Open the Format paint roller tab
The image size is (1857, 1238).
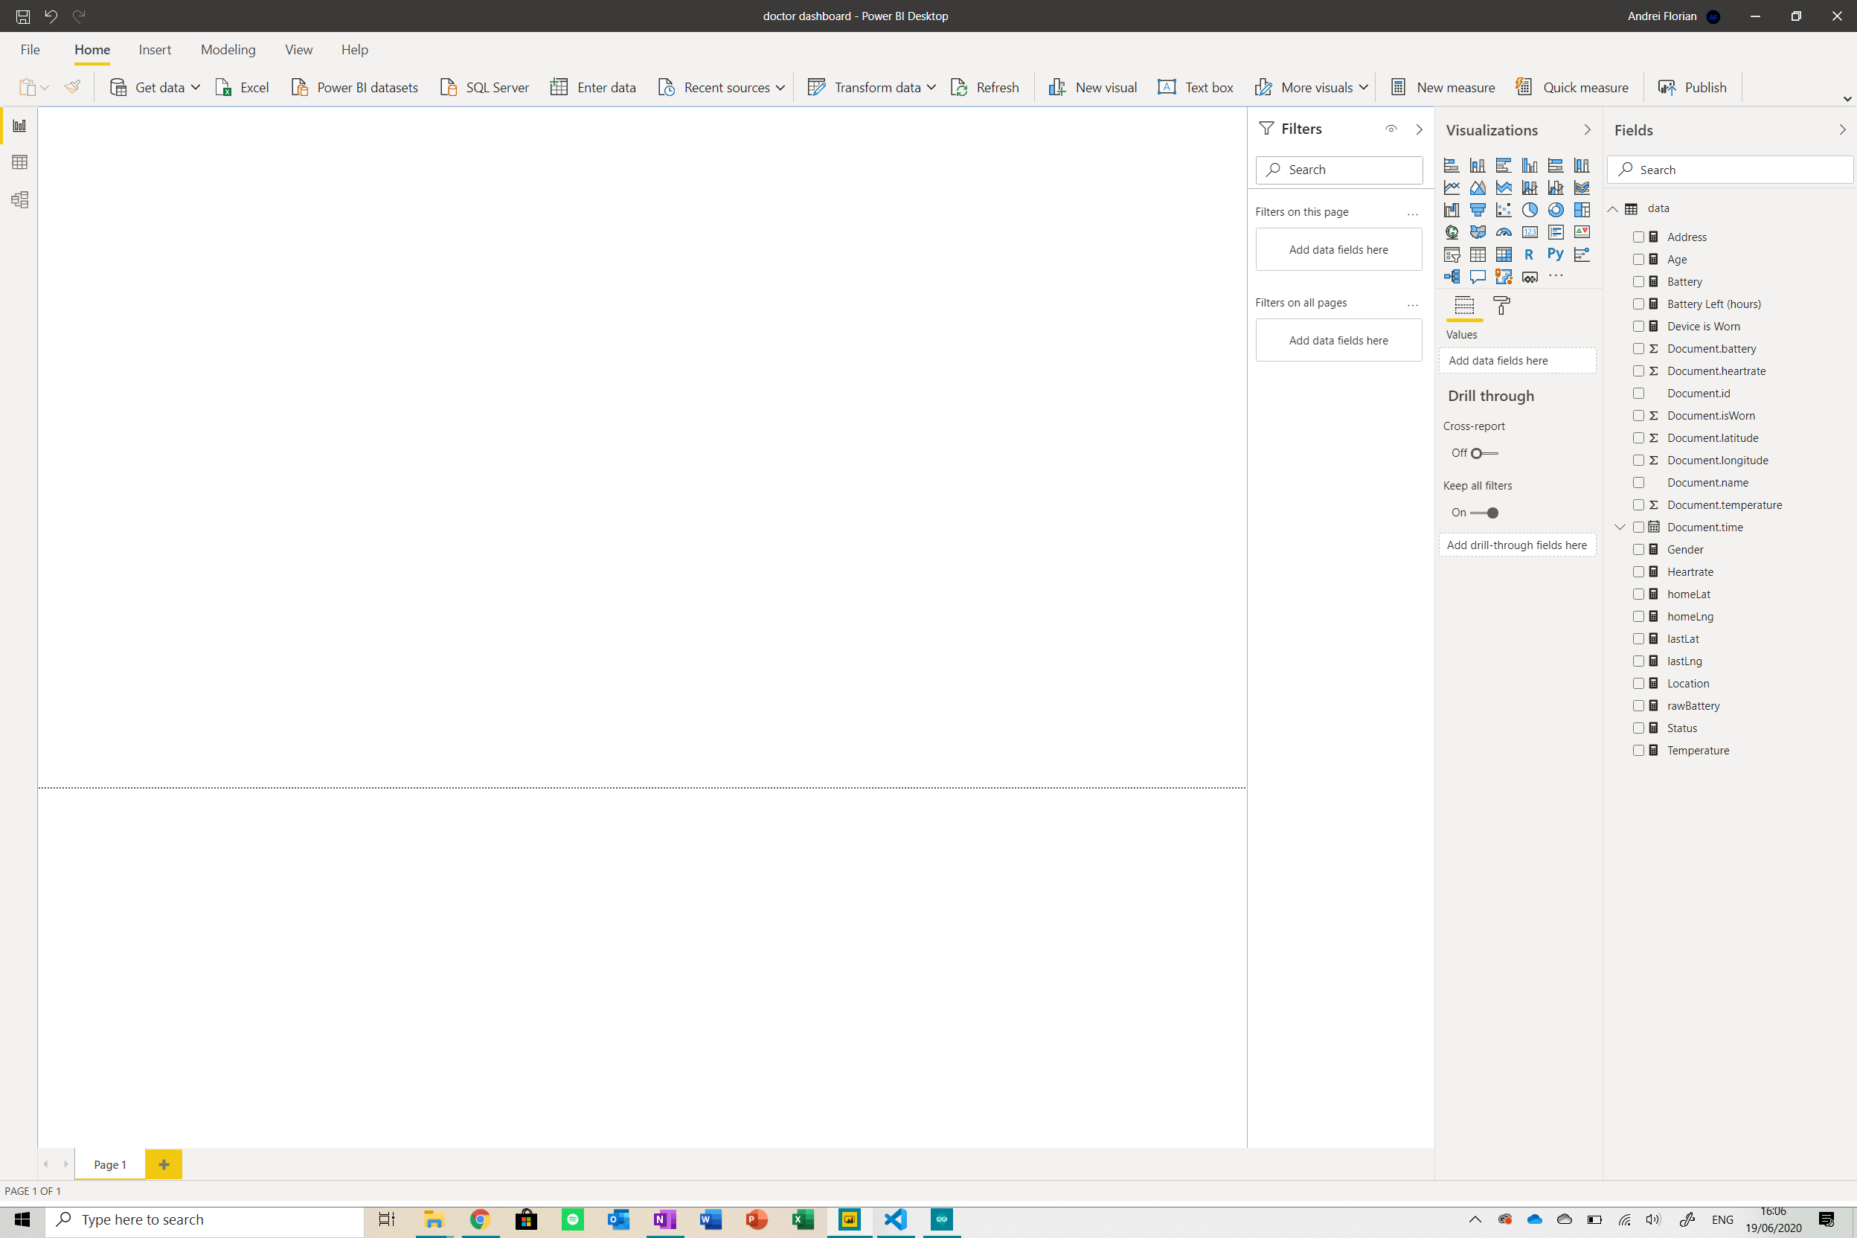(1501, 306)
